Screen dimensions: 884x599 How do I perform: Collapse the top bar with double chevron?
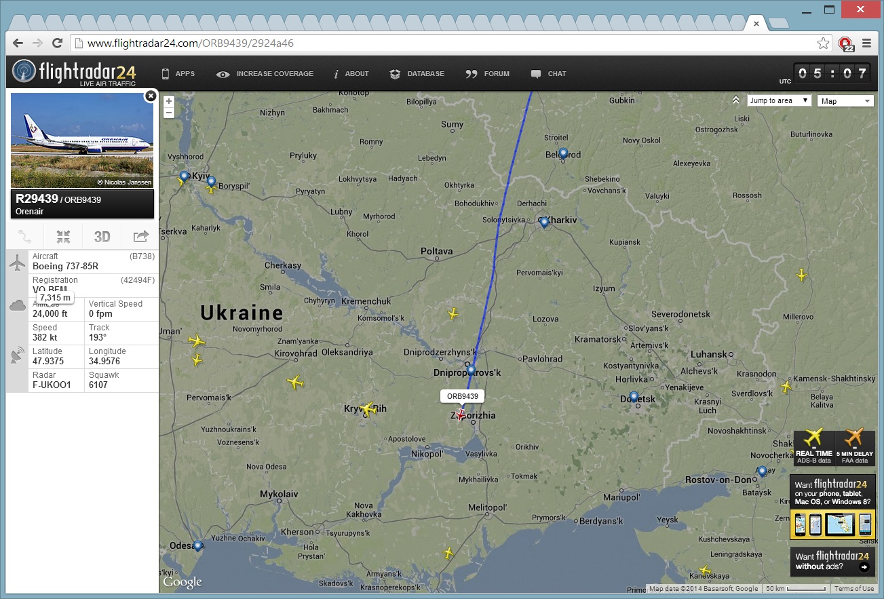[x=736, y=100]
